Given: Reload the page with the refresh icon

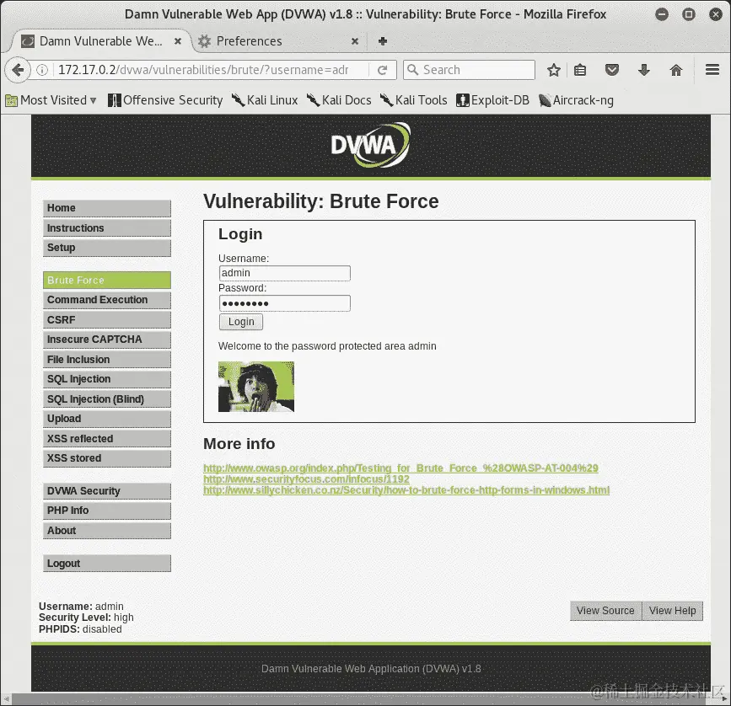Looking at the screenshot, I should tap(382, 70).
